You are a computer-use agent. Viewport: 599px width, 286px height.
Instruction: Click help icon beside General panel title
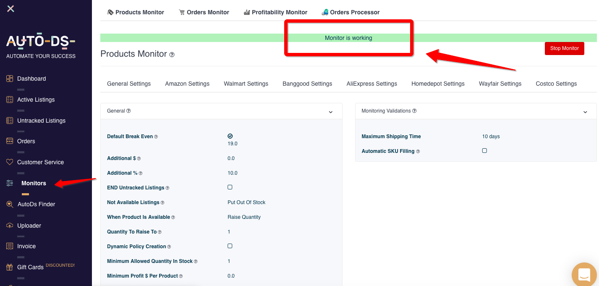128,111
